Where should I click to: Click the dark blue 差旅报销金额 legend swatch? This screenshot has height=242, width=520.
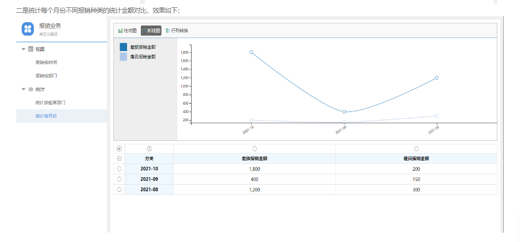pos(124,47)
